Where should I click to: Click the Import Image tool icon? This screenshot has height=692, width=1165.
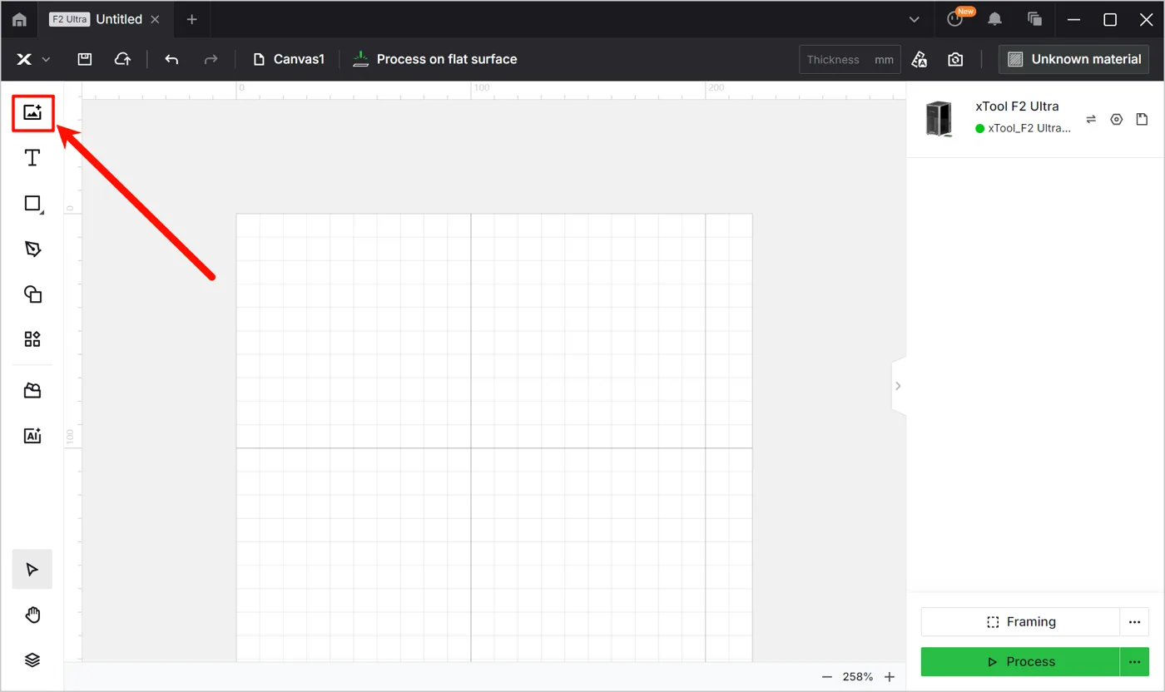(32, 113)
